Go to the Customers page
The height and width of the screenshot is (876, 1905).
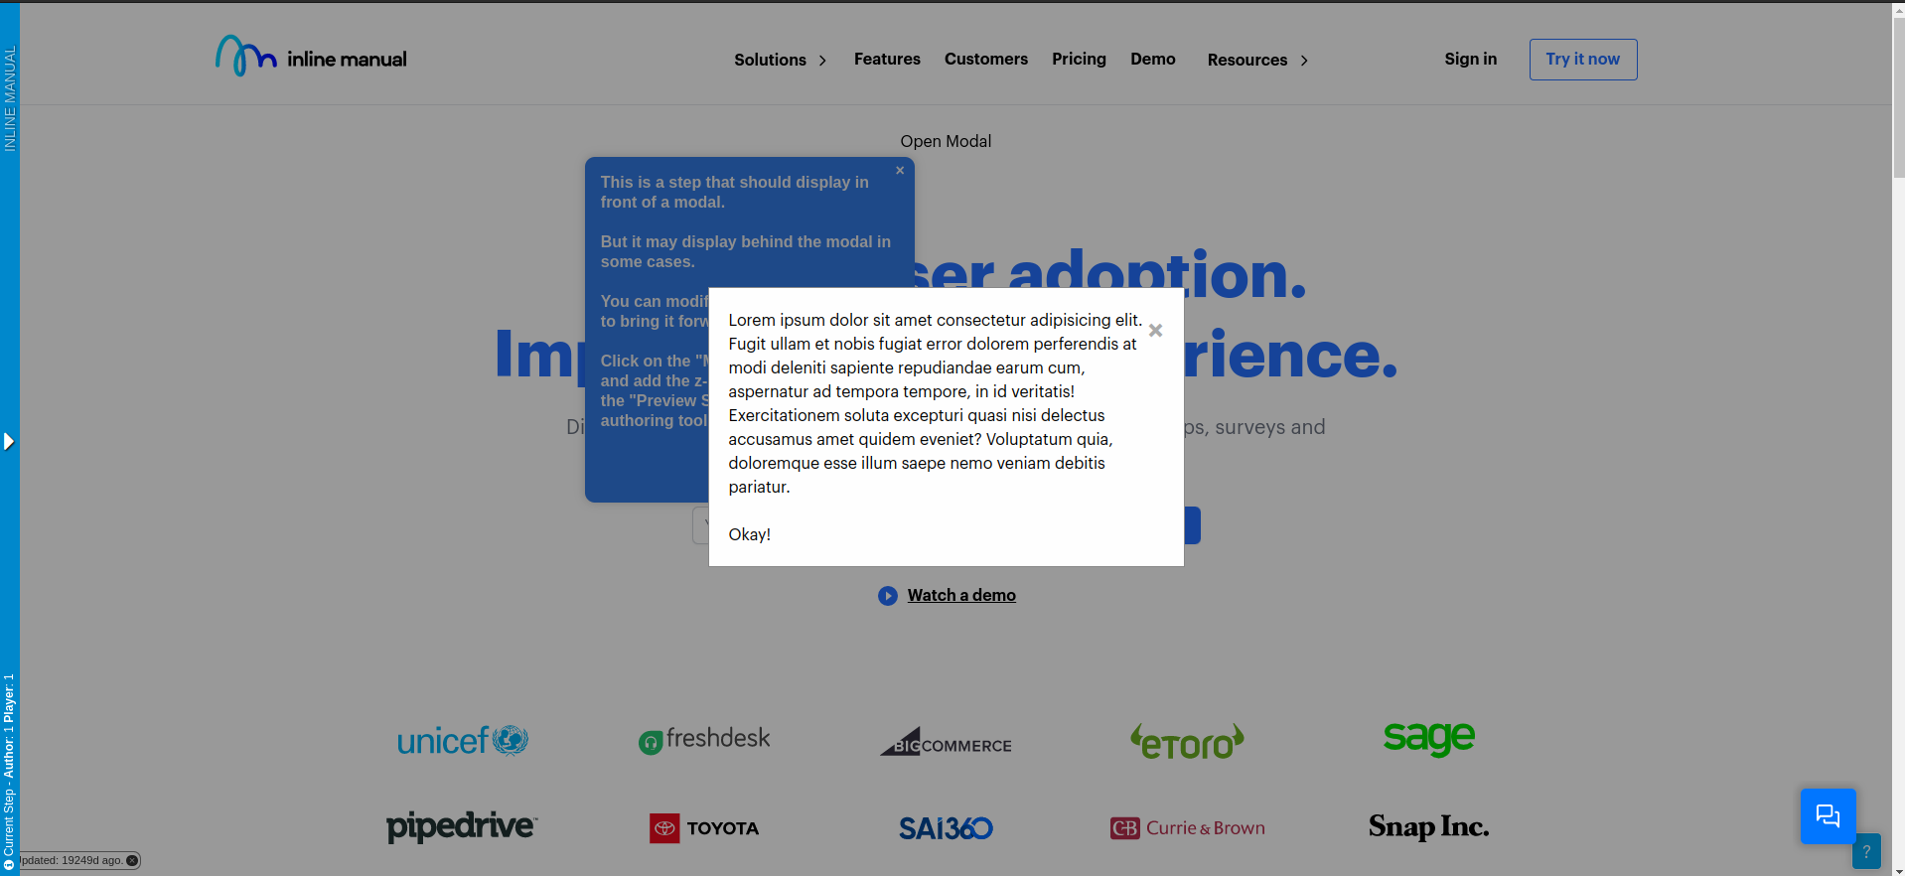[985, 60]
